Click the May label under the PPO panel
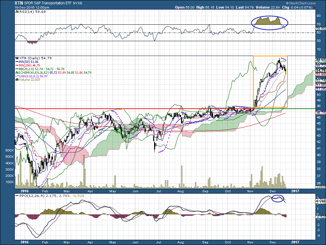The height and width of the screenshot is (245, 326). tap(113, 242)
